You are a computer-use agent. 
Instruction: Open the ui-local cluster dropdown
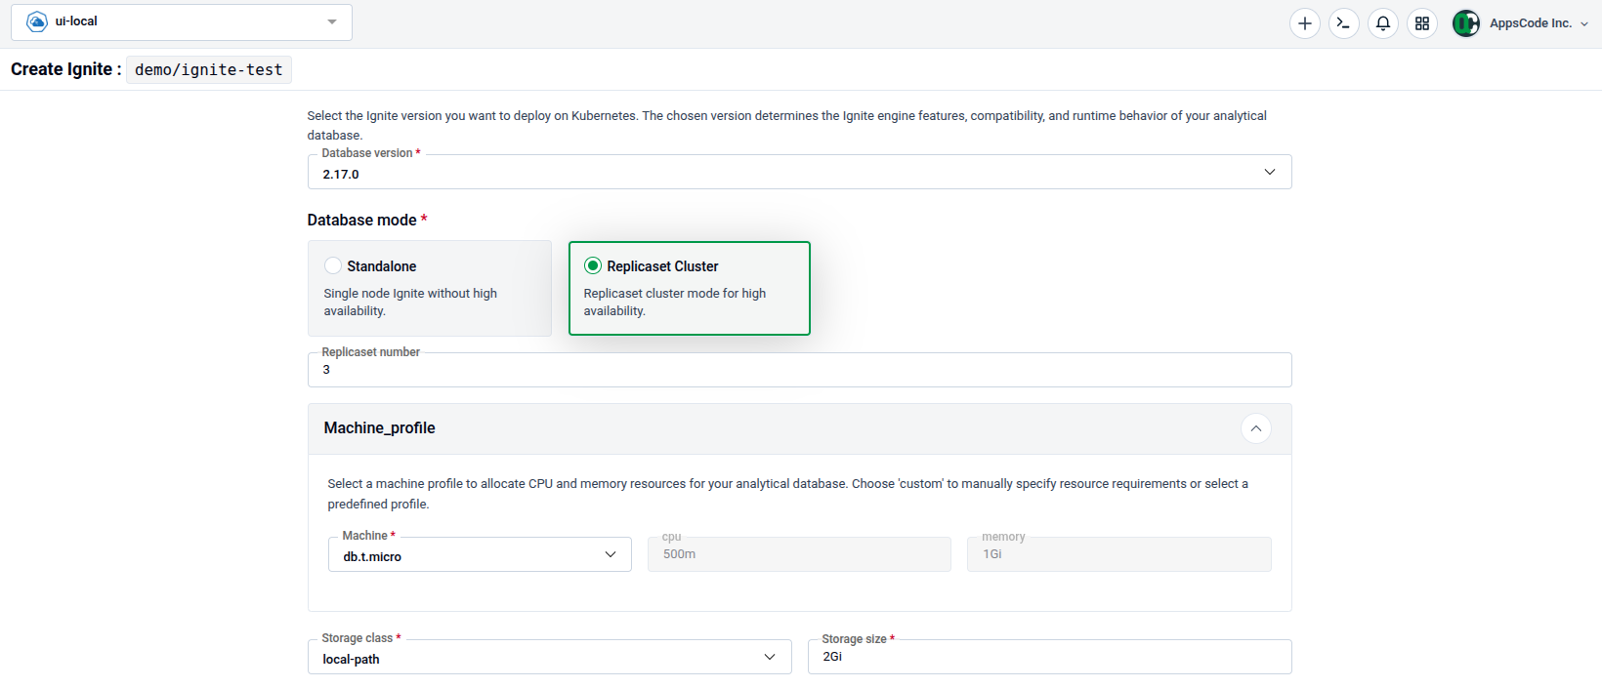[182, 21]
